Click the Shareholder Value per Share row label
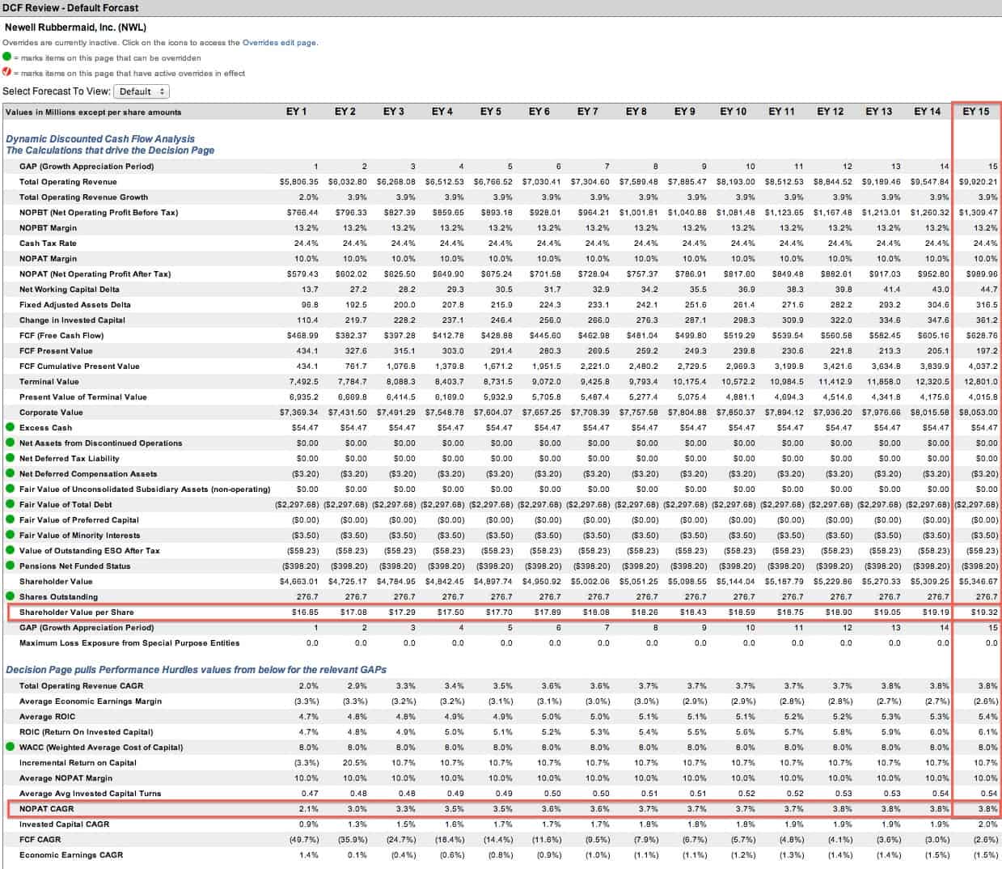This screenshot has width=1002, height=869. click(x=77, y=613)
